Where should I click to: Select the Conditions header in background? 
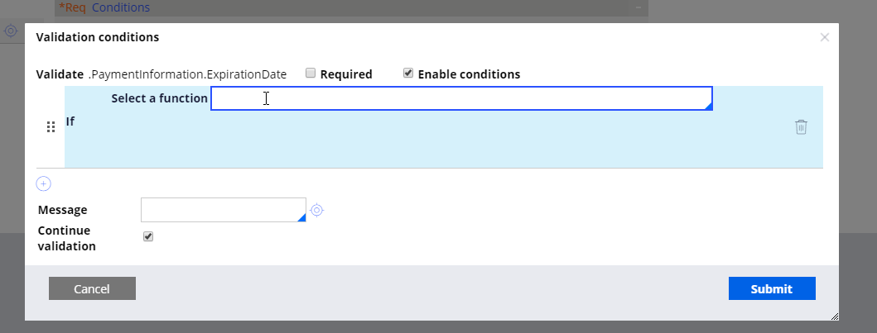[x=121, y=7]
